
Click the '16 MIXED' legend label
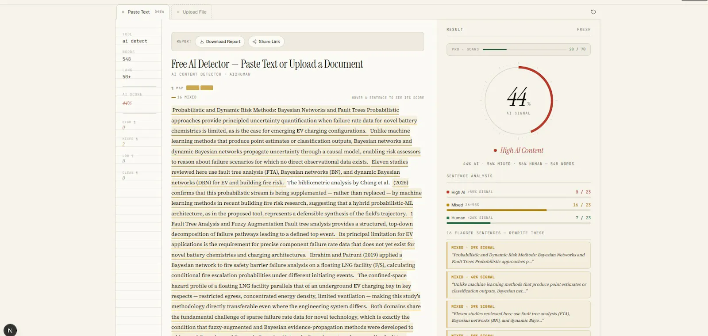tap(187, 97)
